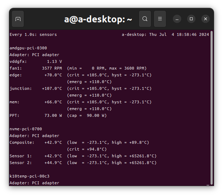This screenshot has height=196, width=223.
Task: Click the Sensor 2 temperature line
Action: pyautogui.click(x=83, y=163)
